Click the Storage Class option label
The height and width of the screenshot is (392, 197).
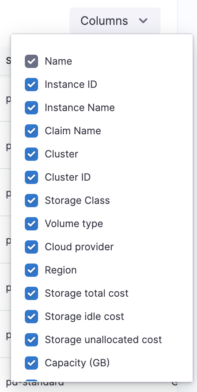(77, 201)
